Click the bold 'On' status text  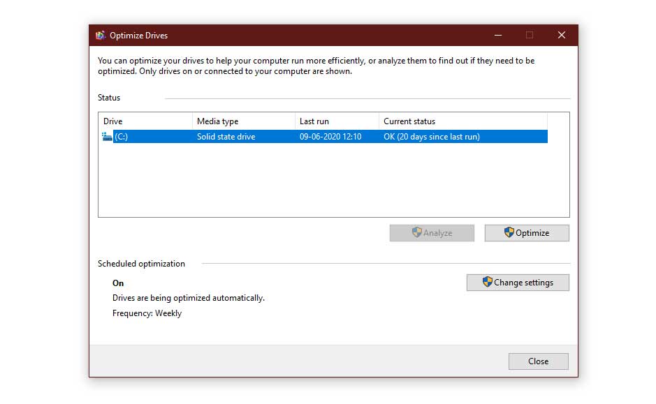118,283
